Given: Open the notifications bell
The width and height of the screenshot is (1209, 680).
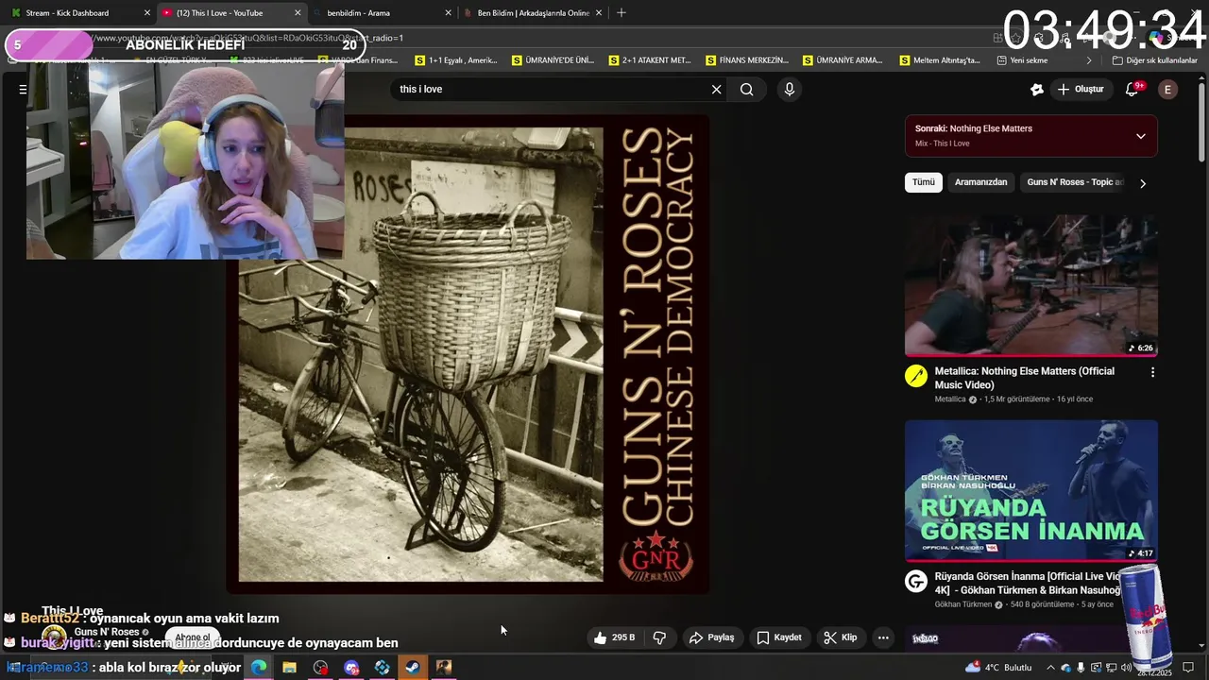Looking at the screenshot, I should [1132, 90].
